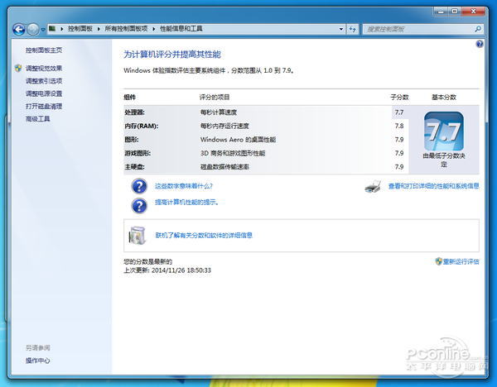Screen dimensions: 497x387
Task: Select the 主硬盘 row label
Action: 134,167
